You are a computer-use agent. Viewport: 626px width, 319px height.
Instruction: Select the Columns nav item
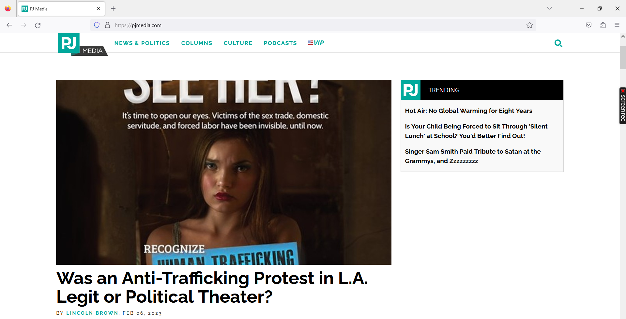pos(197,43)
